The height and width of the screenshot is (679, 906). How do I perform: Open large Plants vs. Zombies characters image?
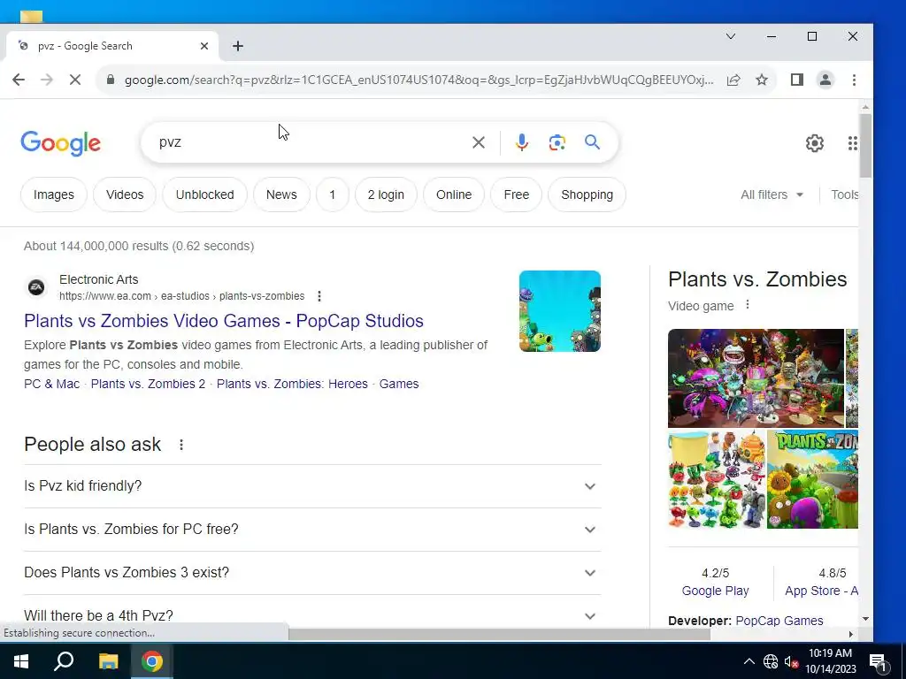click(756, 378)
